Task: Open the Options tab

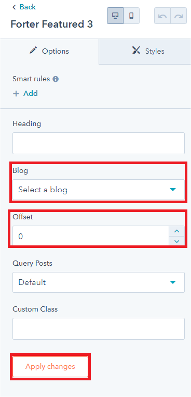Action: coord(49,52)
